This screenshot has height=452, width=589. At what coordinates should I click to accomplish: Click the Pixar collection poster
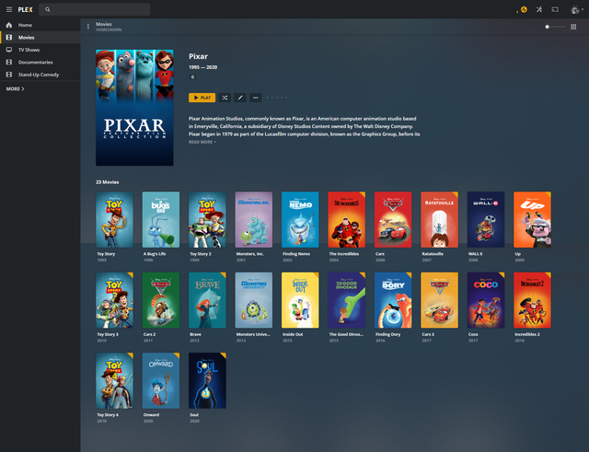tap(134, 108)
